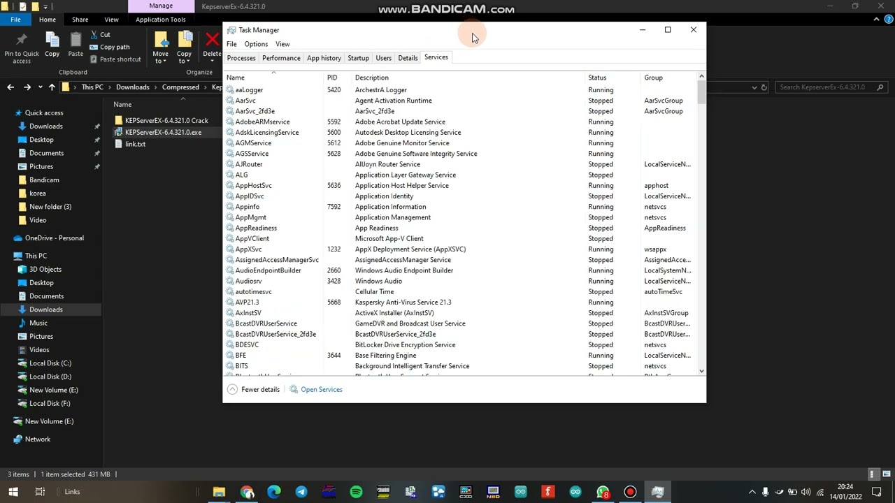Click the Open Services link
This screenshot has height=503, width=895.
[x=315, y=390]
